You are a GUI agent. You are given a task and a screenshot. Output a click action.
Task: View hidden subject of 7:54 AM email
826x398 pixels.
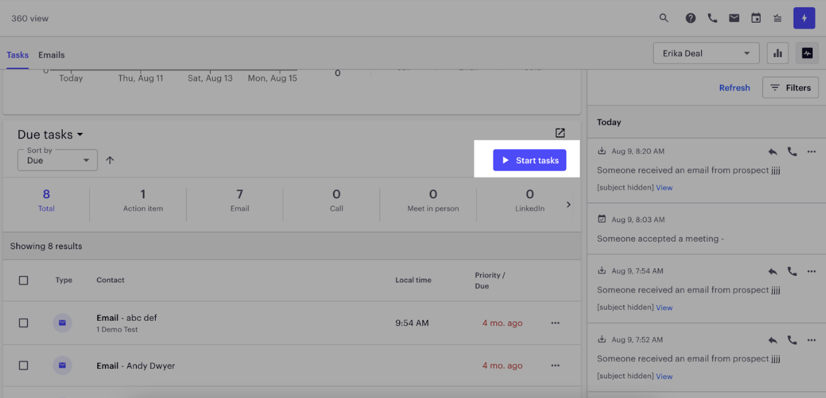coord(664,308)
